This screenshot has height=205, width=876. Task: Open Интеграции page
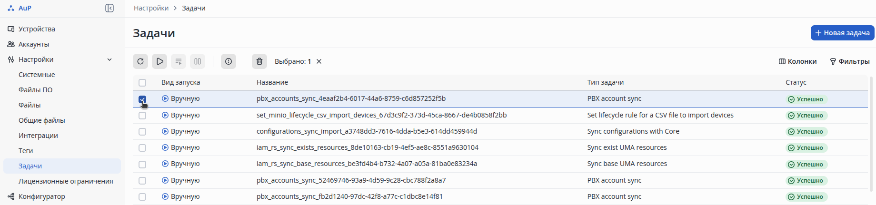click(38, 136)
